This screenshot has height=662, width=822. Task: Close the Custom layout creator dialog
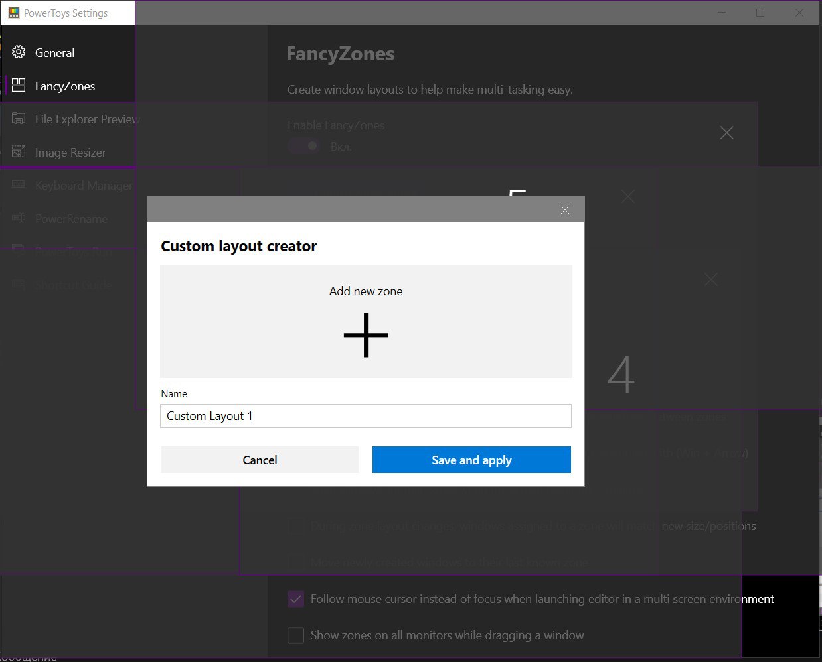tap(565, 210)
